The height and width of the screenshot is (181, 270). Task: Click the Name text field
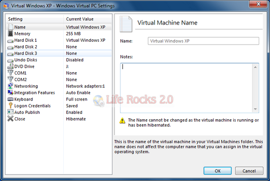pyautogui.click(x=203, y=41)
